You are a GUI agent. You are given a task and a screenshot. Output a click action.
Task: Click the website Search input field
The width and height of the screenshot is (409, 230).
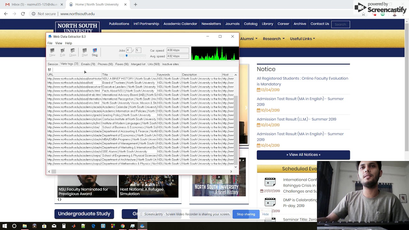coord(340,24)
